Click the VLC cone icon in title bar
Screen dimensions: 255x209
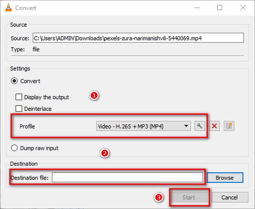(8, 8)
